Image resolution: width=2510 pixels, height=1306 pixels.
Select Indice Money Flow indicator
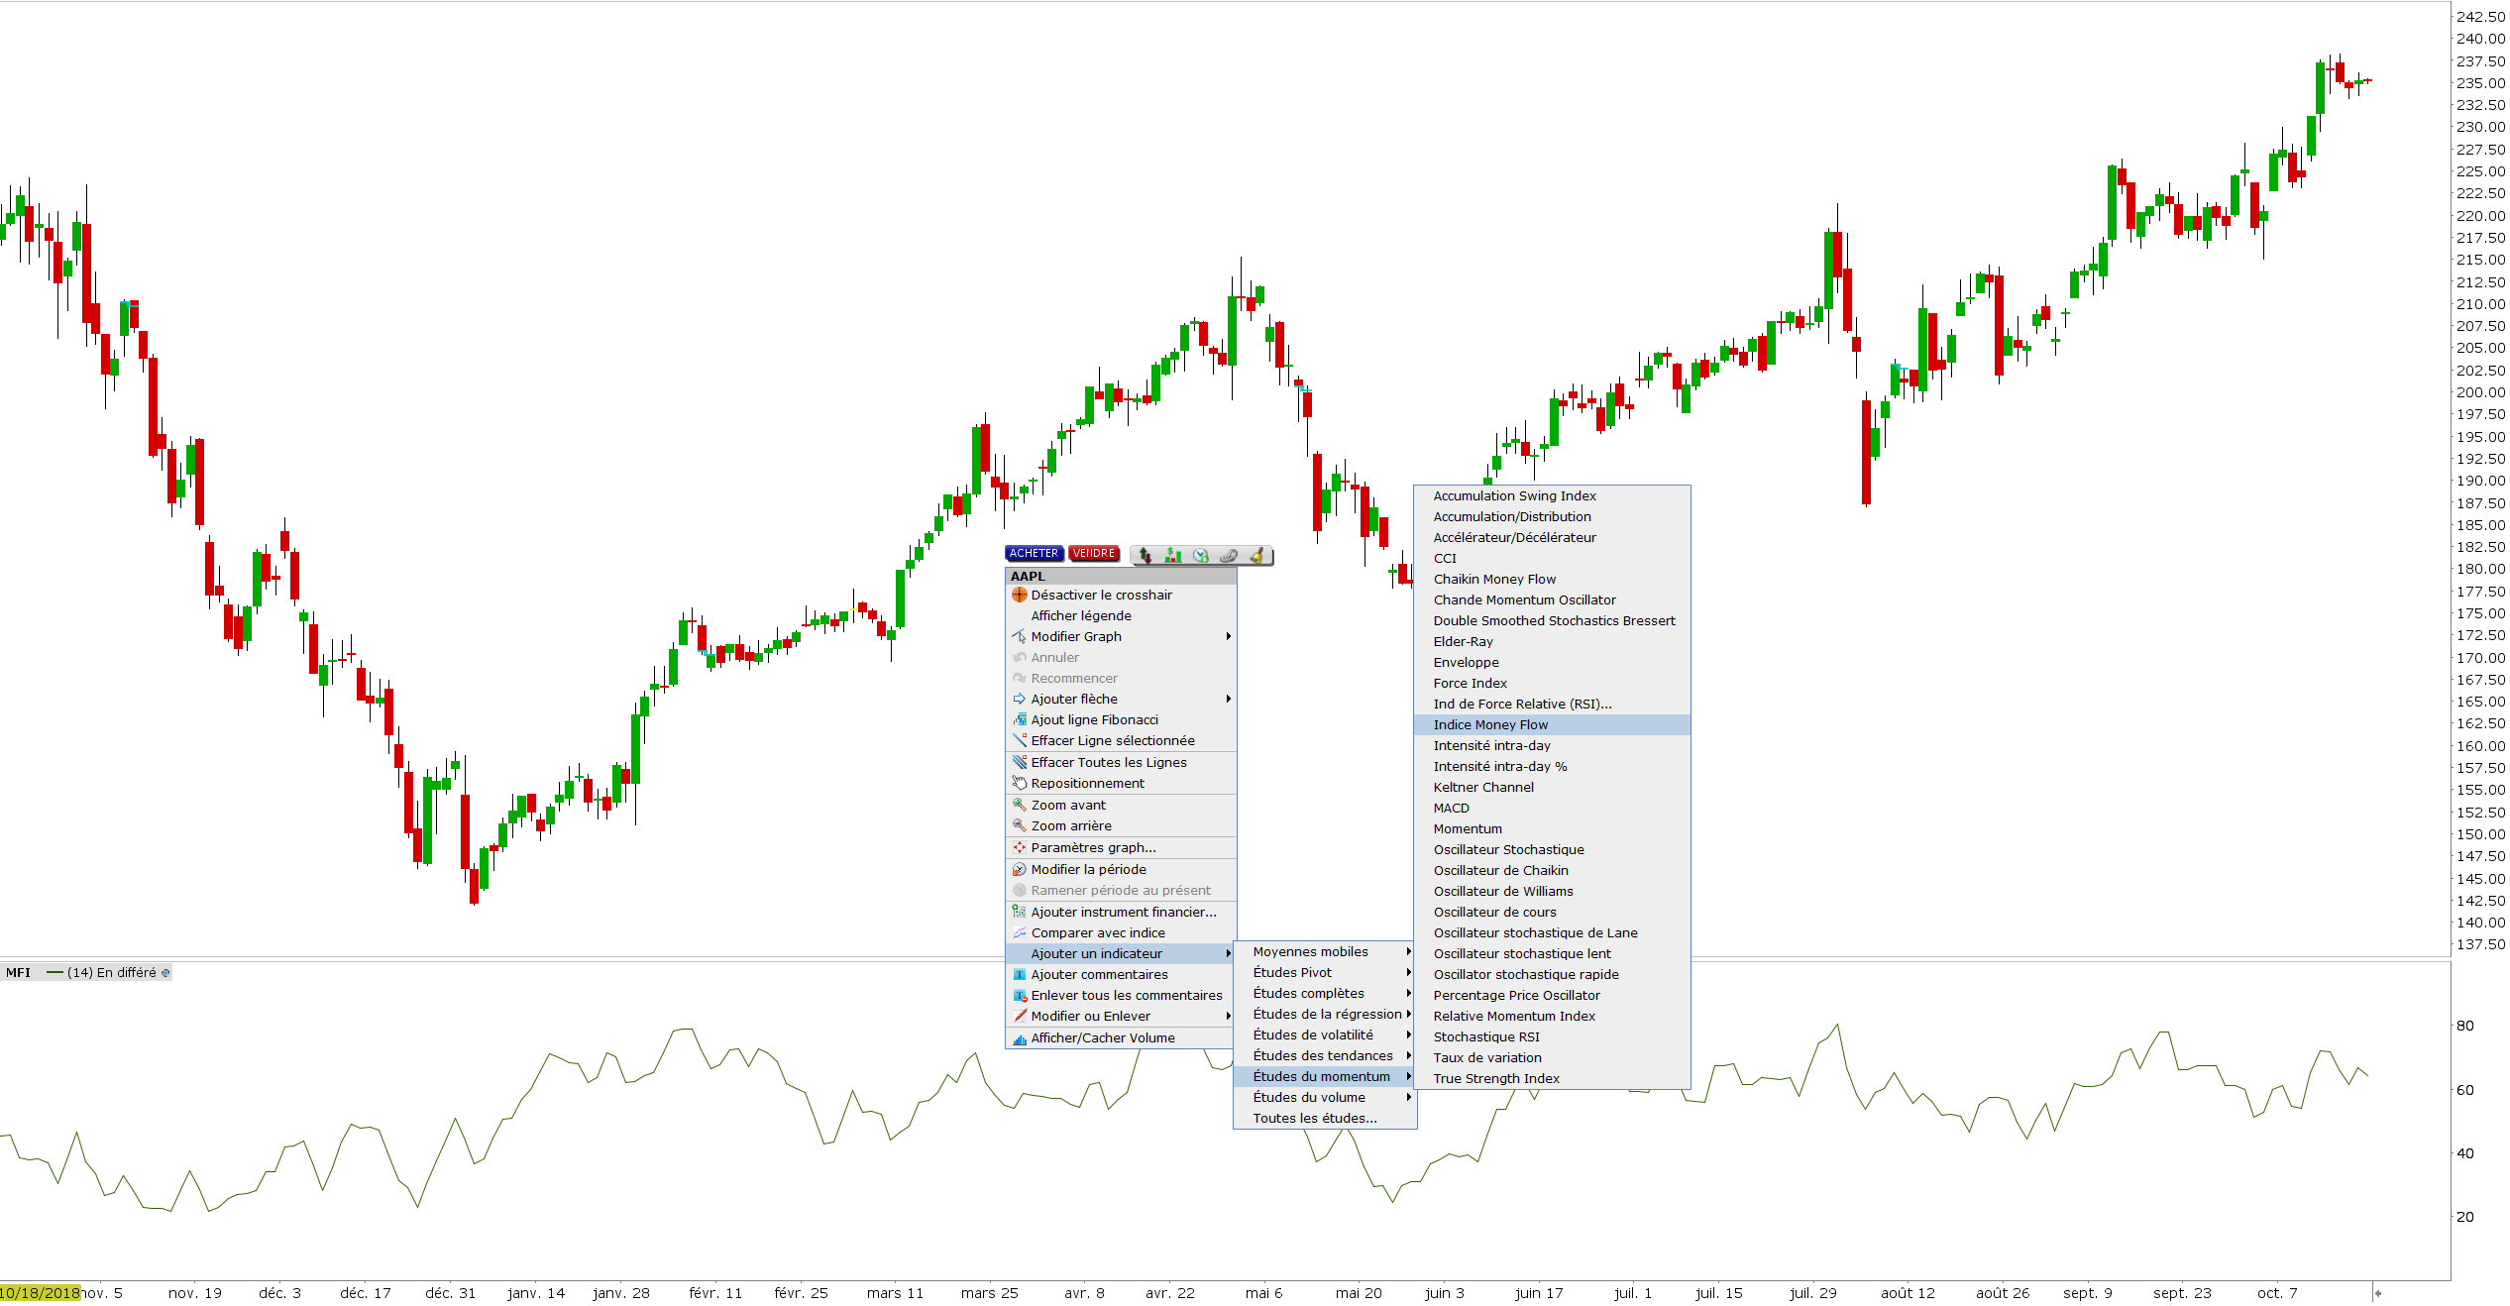(1489, 724)
